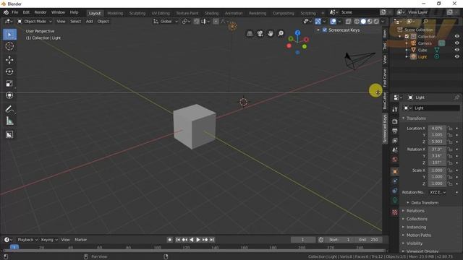Screen dimensions: 463x260
Task: Switch to rendered viewport shading
Action: pyautogui.click(x=376, y=21)
